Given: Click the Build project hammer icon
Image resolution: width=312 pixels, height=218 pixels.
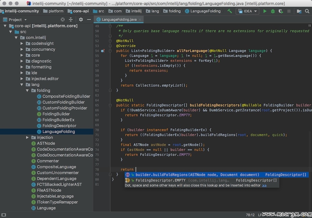Looking at the screenshot, I should pyautogui.click(x=230, y=11).
